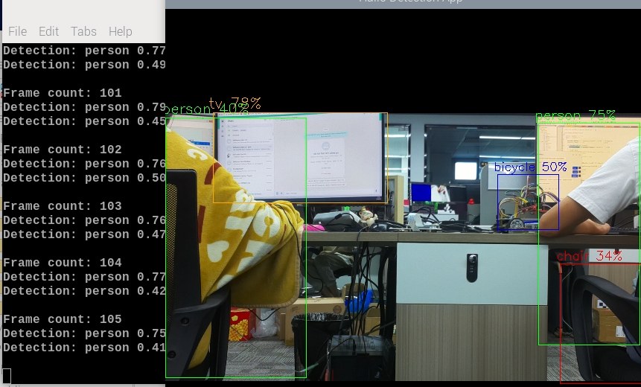Click the 'Detection: person 0.50' line
This screenshot has width=641, height=387.
pos(84,178)
